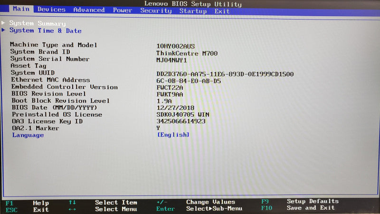Click F10 Save and Exit hint
Screen dimensions: 380x214
click(x=298, y=208)
